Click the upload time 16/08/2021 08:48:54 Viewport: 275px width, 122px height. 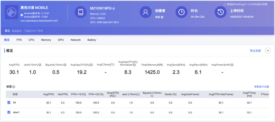tap(242, 17)
